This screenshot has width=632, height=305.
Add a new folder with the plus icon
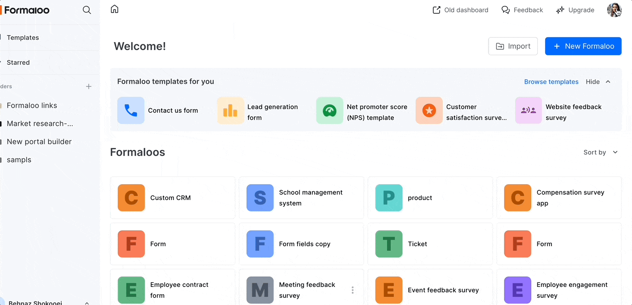(x=89, y=86)
